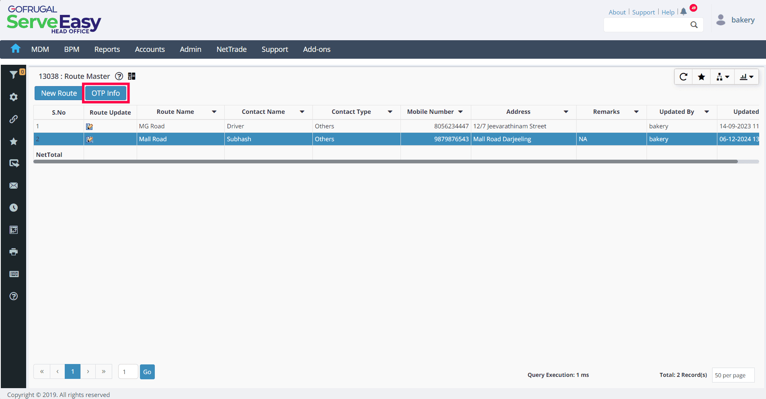Click the export sheet icon in sidebar
The height and width of the screenshot is (399, 766).
click(14, 230)
